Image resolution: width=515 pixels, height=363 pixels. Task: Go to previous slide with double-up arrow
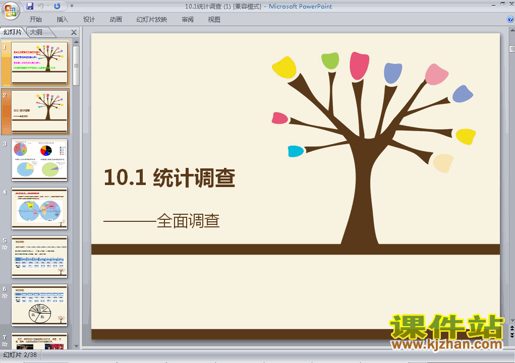(512, 328)
